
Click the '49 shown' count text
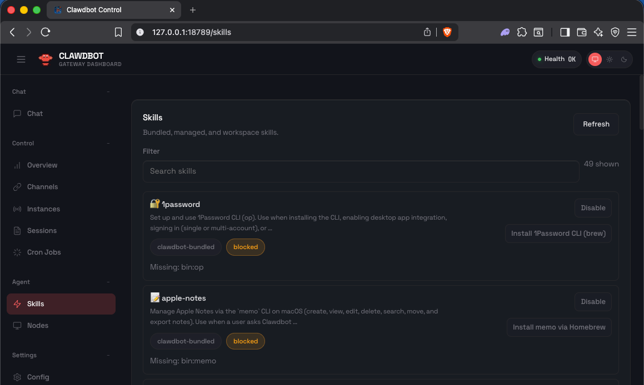(601, 164)
